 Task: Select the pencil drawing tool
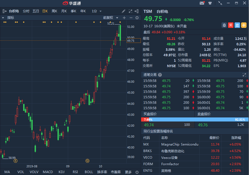[x=123, y=11]
